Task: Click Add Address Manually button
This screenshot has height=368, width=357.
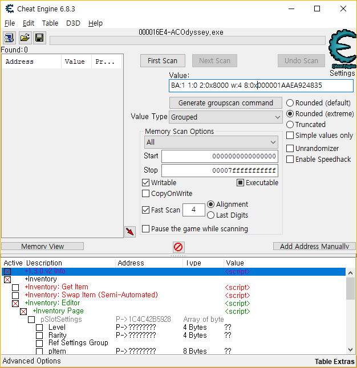Action: point(314,247)
